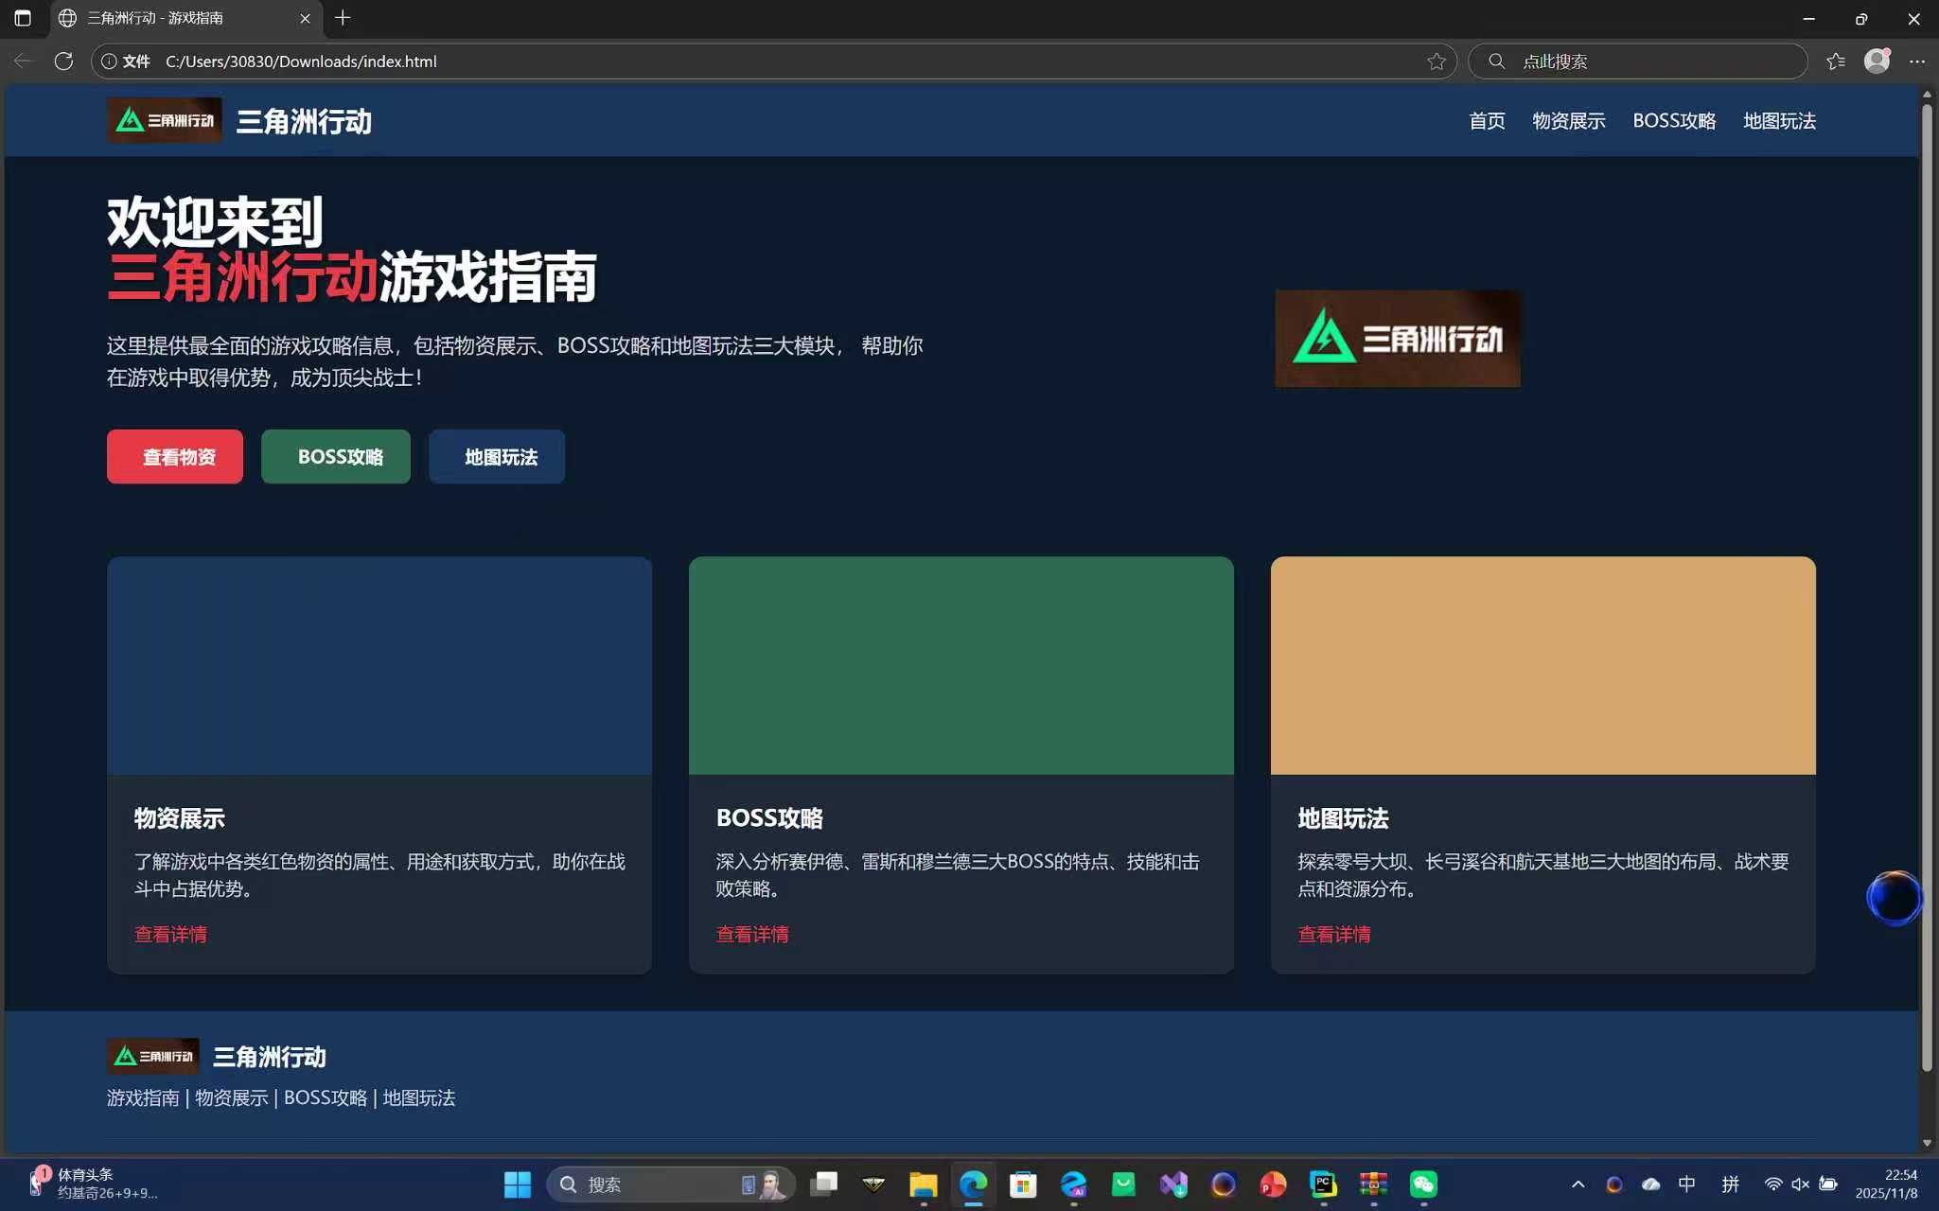Toggle the input method between 中 and English
Screen dimensions: 1939x1211
(1685, 1183)
